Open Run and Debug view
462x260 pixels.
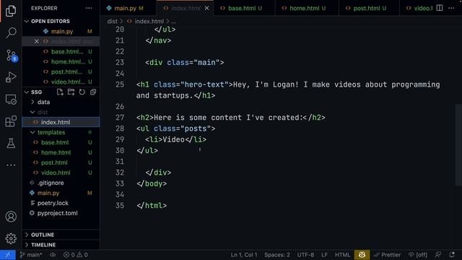pos(11,77)
